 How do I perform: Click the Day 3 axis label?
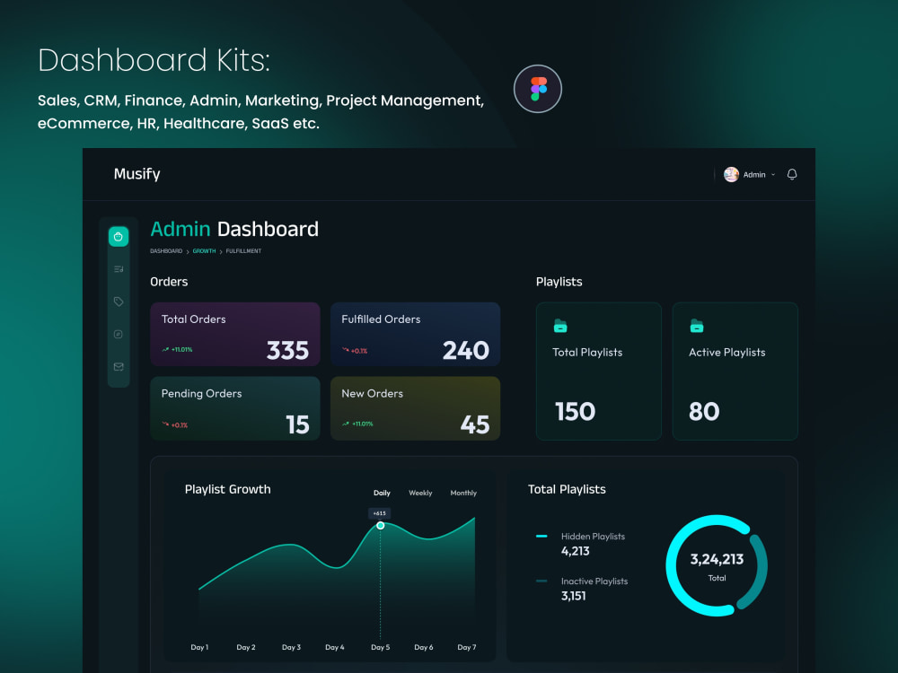point(291,647)
